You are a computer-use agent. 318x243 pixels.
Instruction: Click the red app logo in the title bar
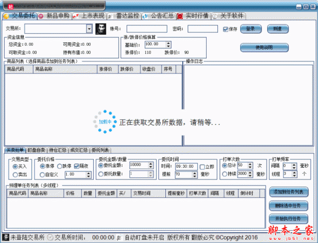pos(11,6)
